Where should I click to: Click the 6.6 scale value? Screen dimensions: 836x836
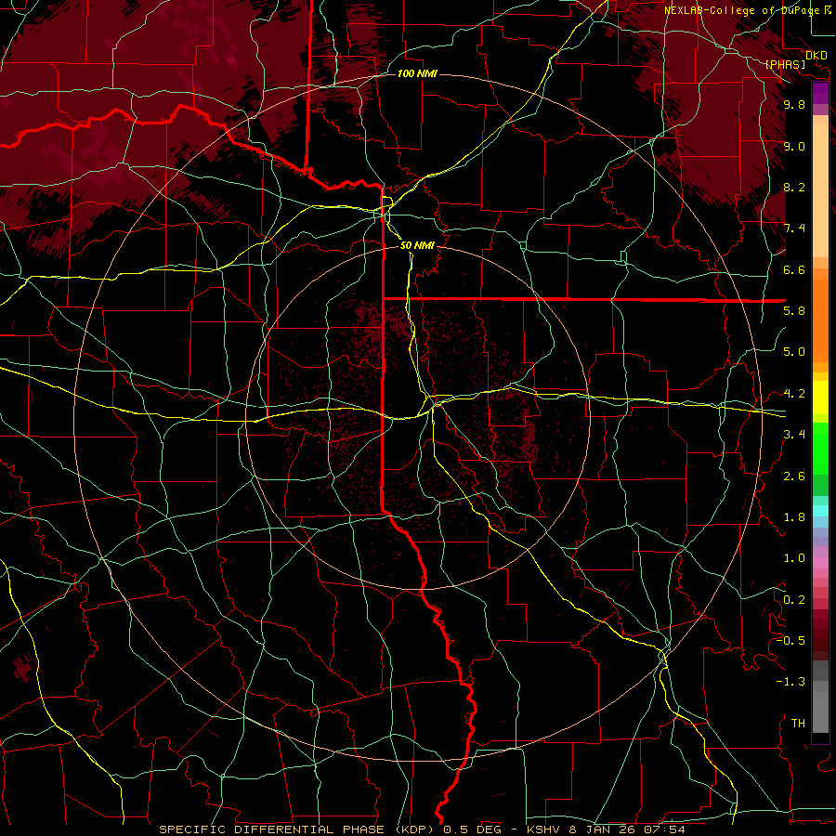click(x=794, y=269)
